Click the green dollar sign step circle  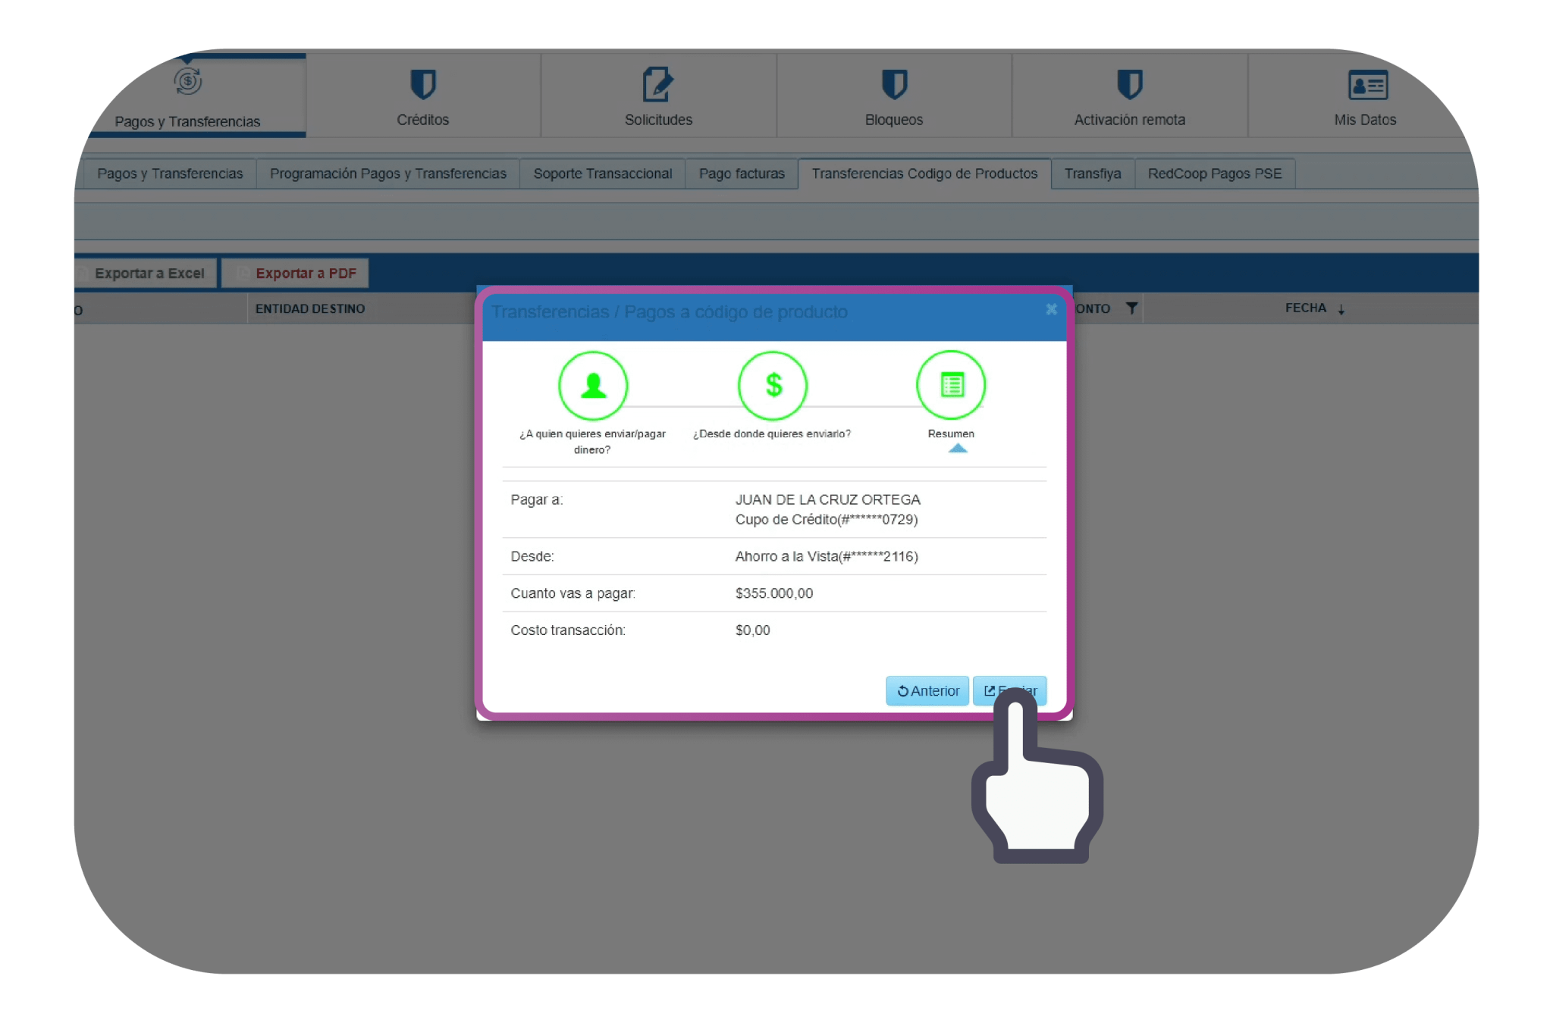[x=773, y=386]
